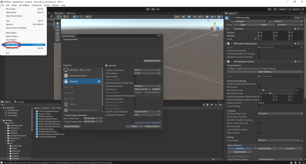Click Player Settings... button
The image size is (306, 164).
72,126
